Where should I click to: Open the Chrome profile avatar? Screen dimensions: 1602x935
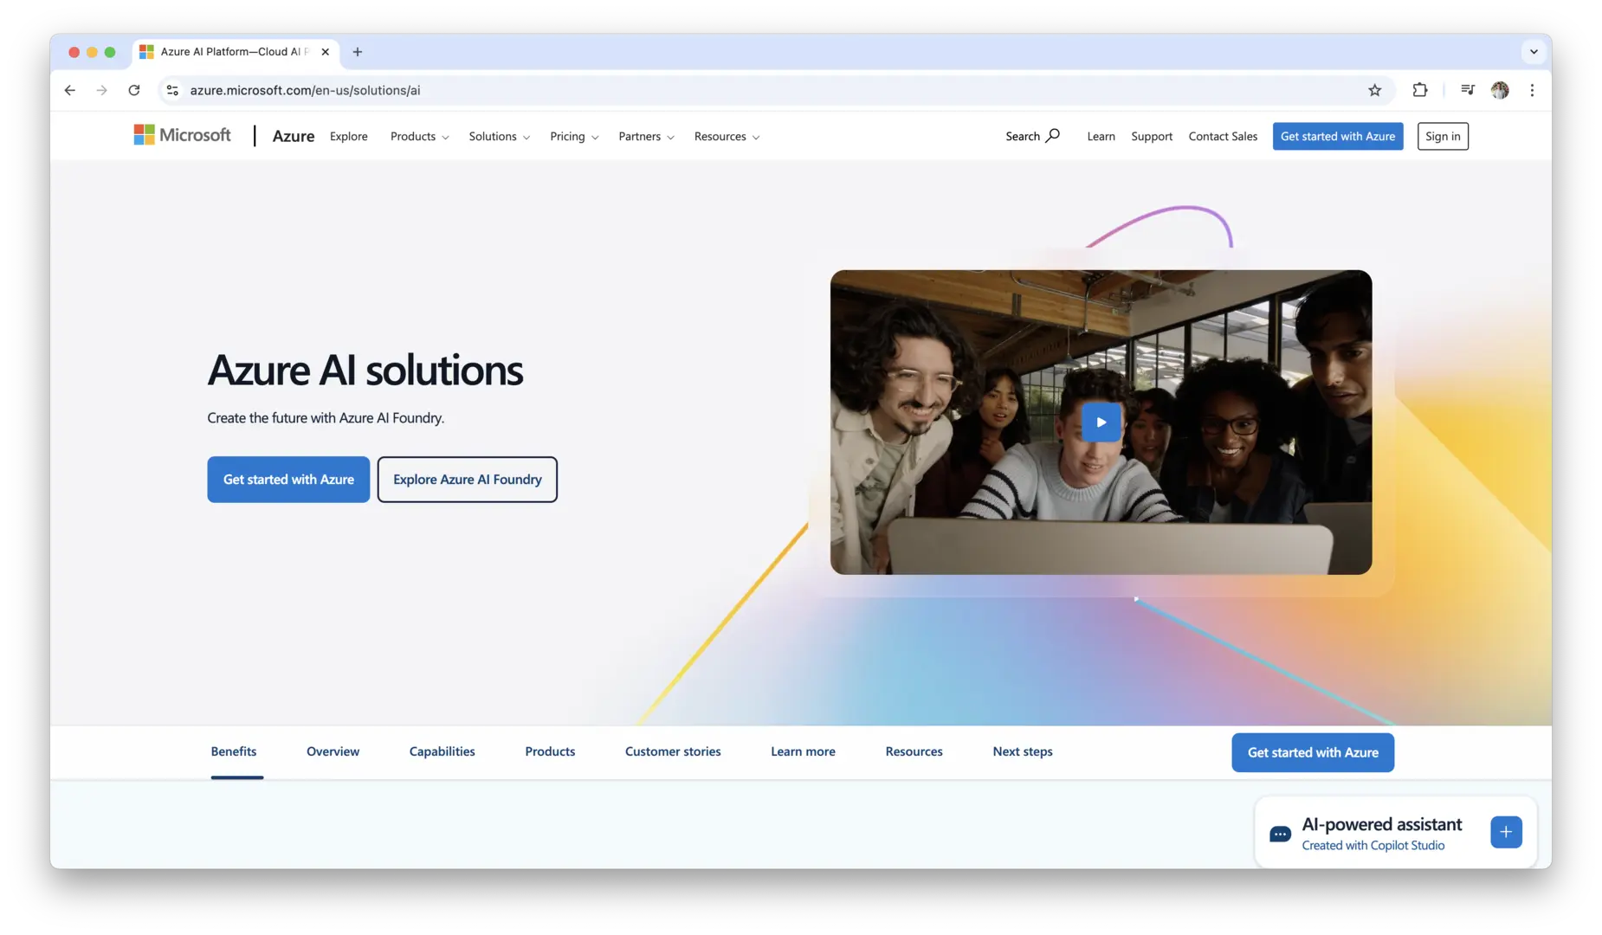click(1500, 90)
